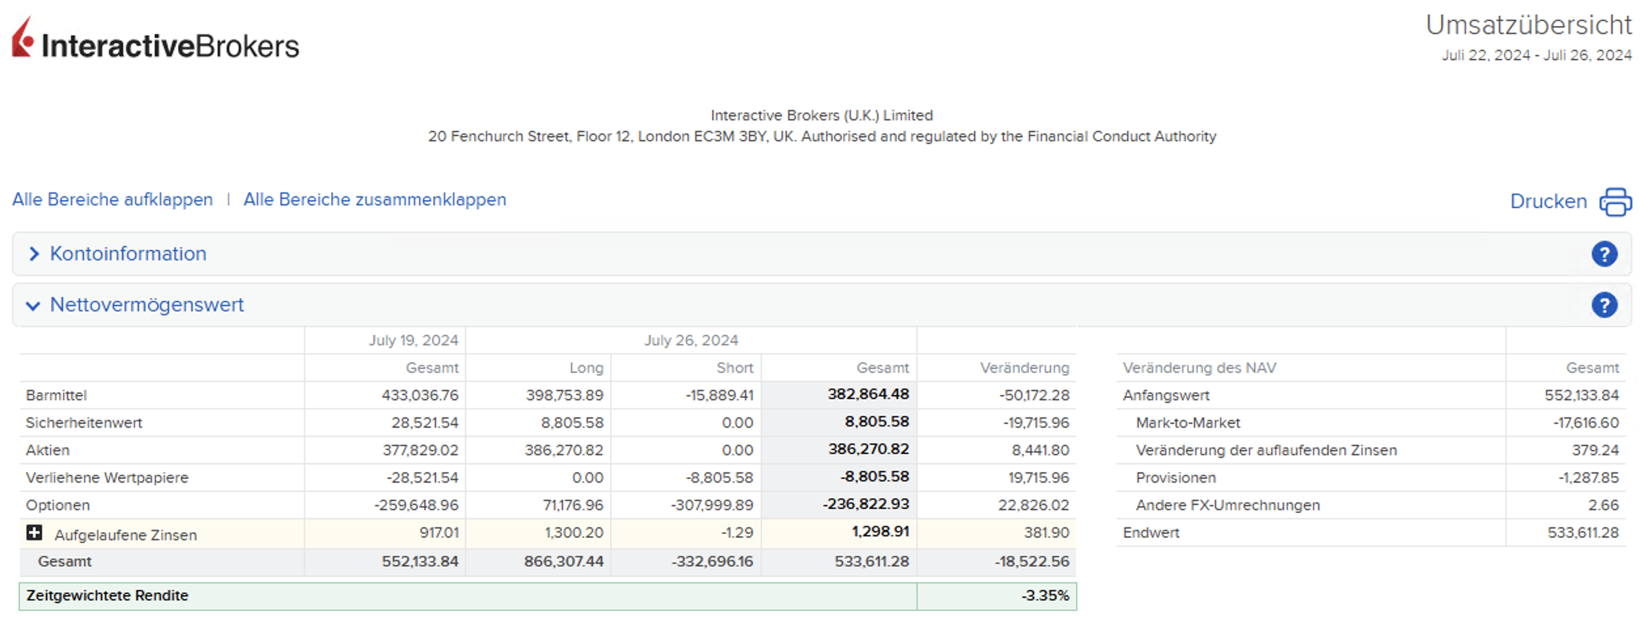Click Alle Bereiche zusammenklappen link

374,200
